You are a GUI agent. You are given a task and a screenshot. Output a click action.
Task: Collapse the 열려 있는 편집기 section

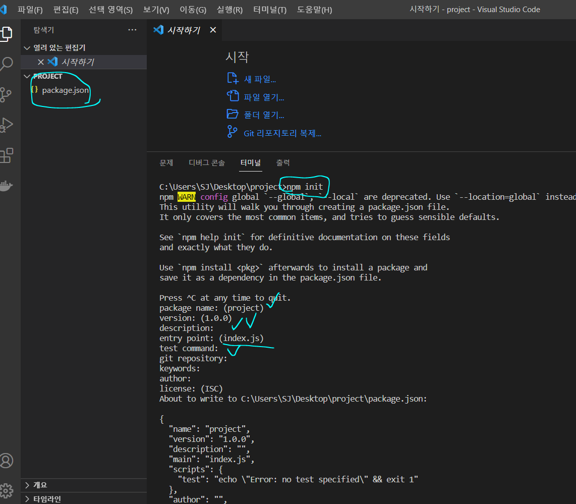pyautogui.click(x=27, y=48)
